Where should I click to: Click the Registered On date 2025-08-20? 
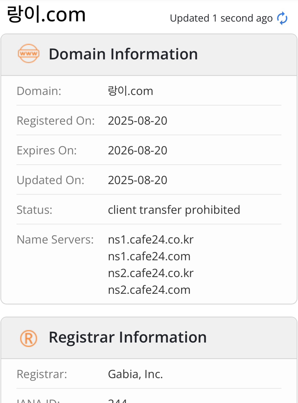tap(137, 121)
